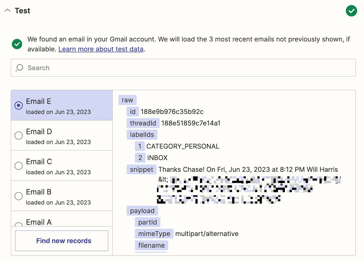Viewport: 364px width, 261px height.
Task: Click the payload field tag
Action: coord(142,211)
